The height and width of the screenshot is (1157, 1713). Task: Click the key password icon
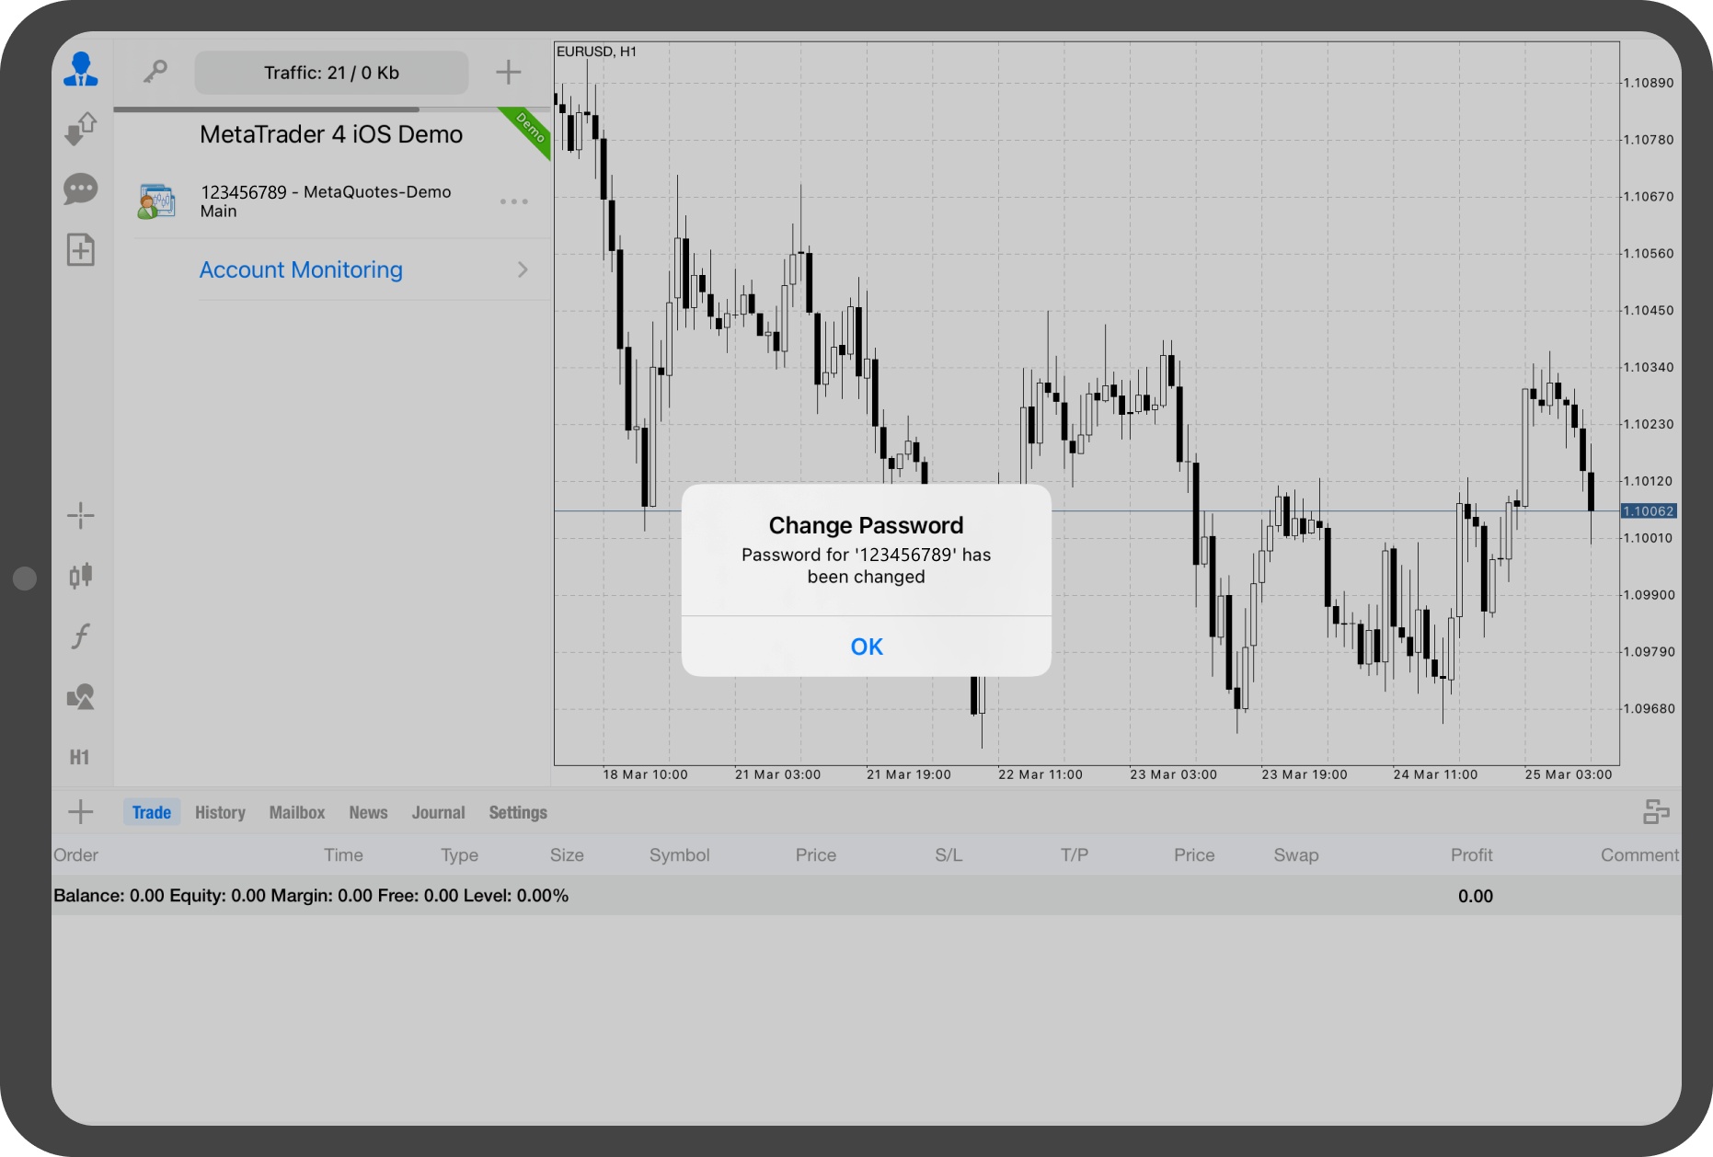[155, 72]
